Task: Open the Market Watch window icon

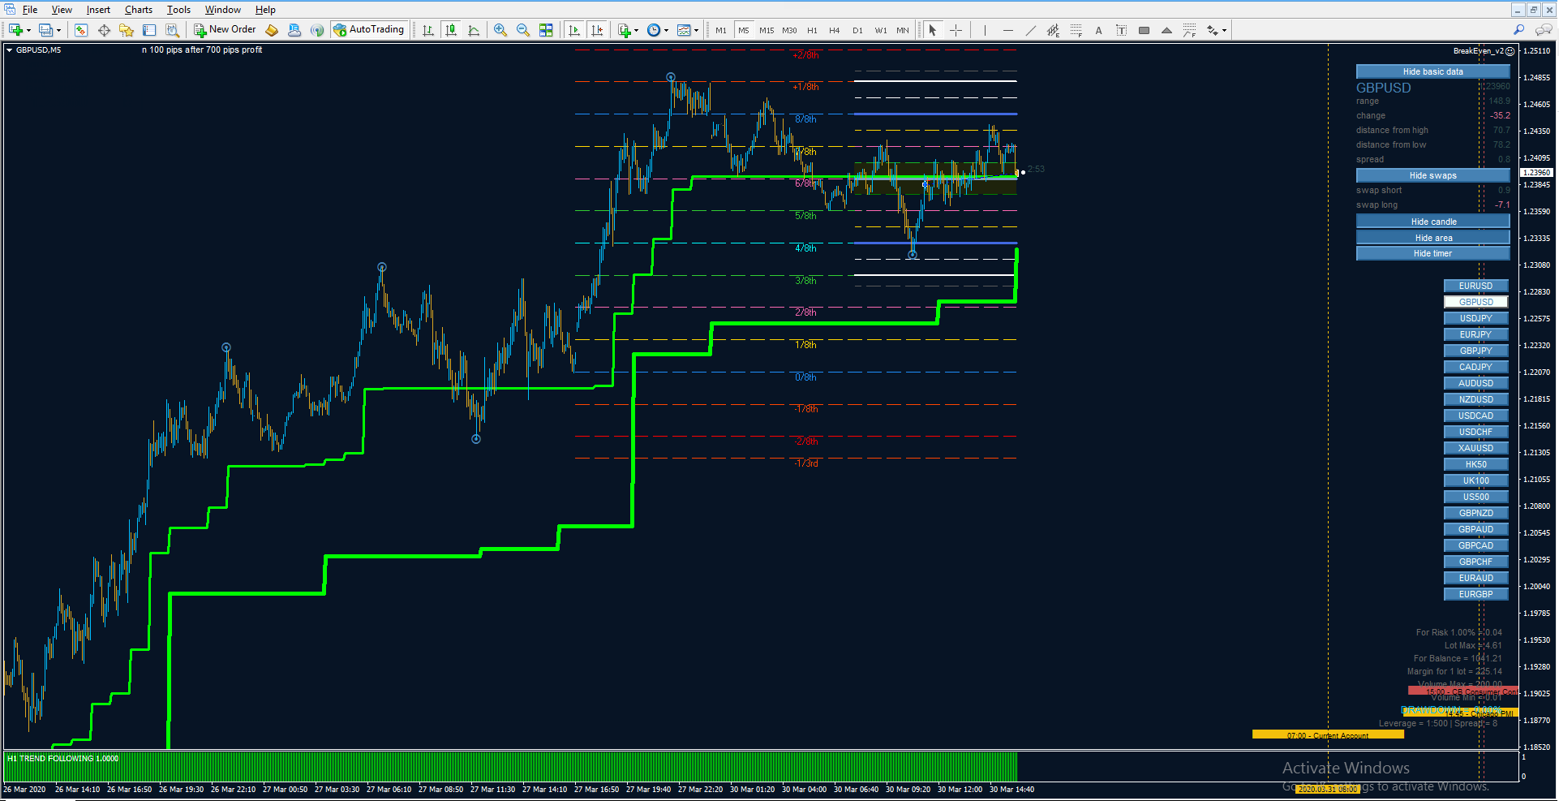Action: click(x=81, y=30)
